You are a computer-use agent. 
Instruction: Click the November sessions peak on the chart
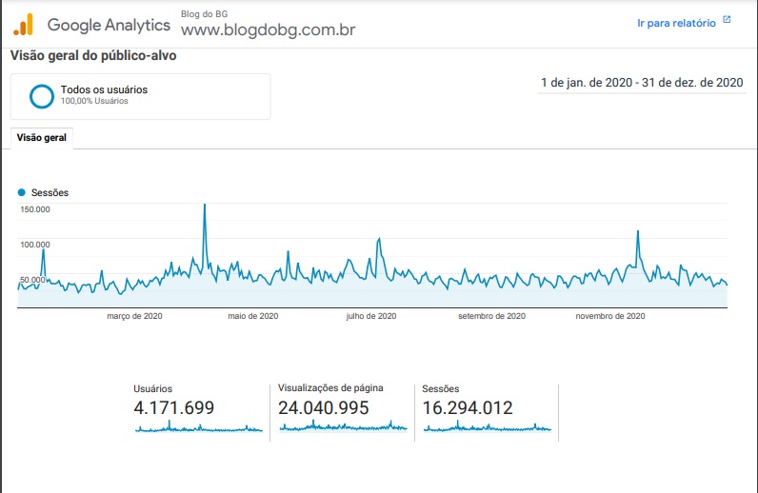click(638, 231)
